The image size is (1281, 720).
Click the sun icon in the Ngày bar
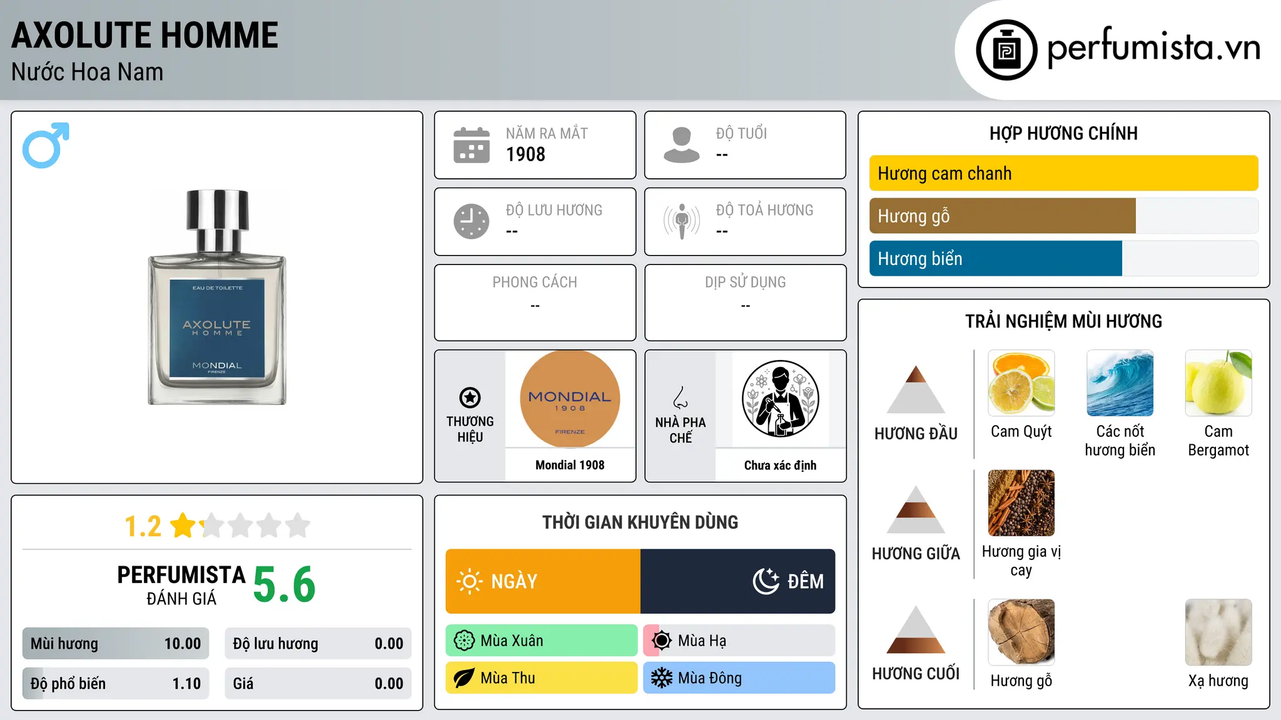[469, 581]
